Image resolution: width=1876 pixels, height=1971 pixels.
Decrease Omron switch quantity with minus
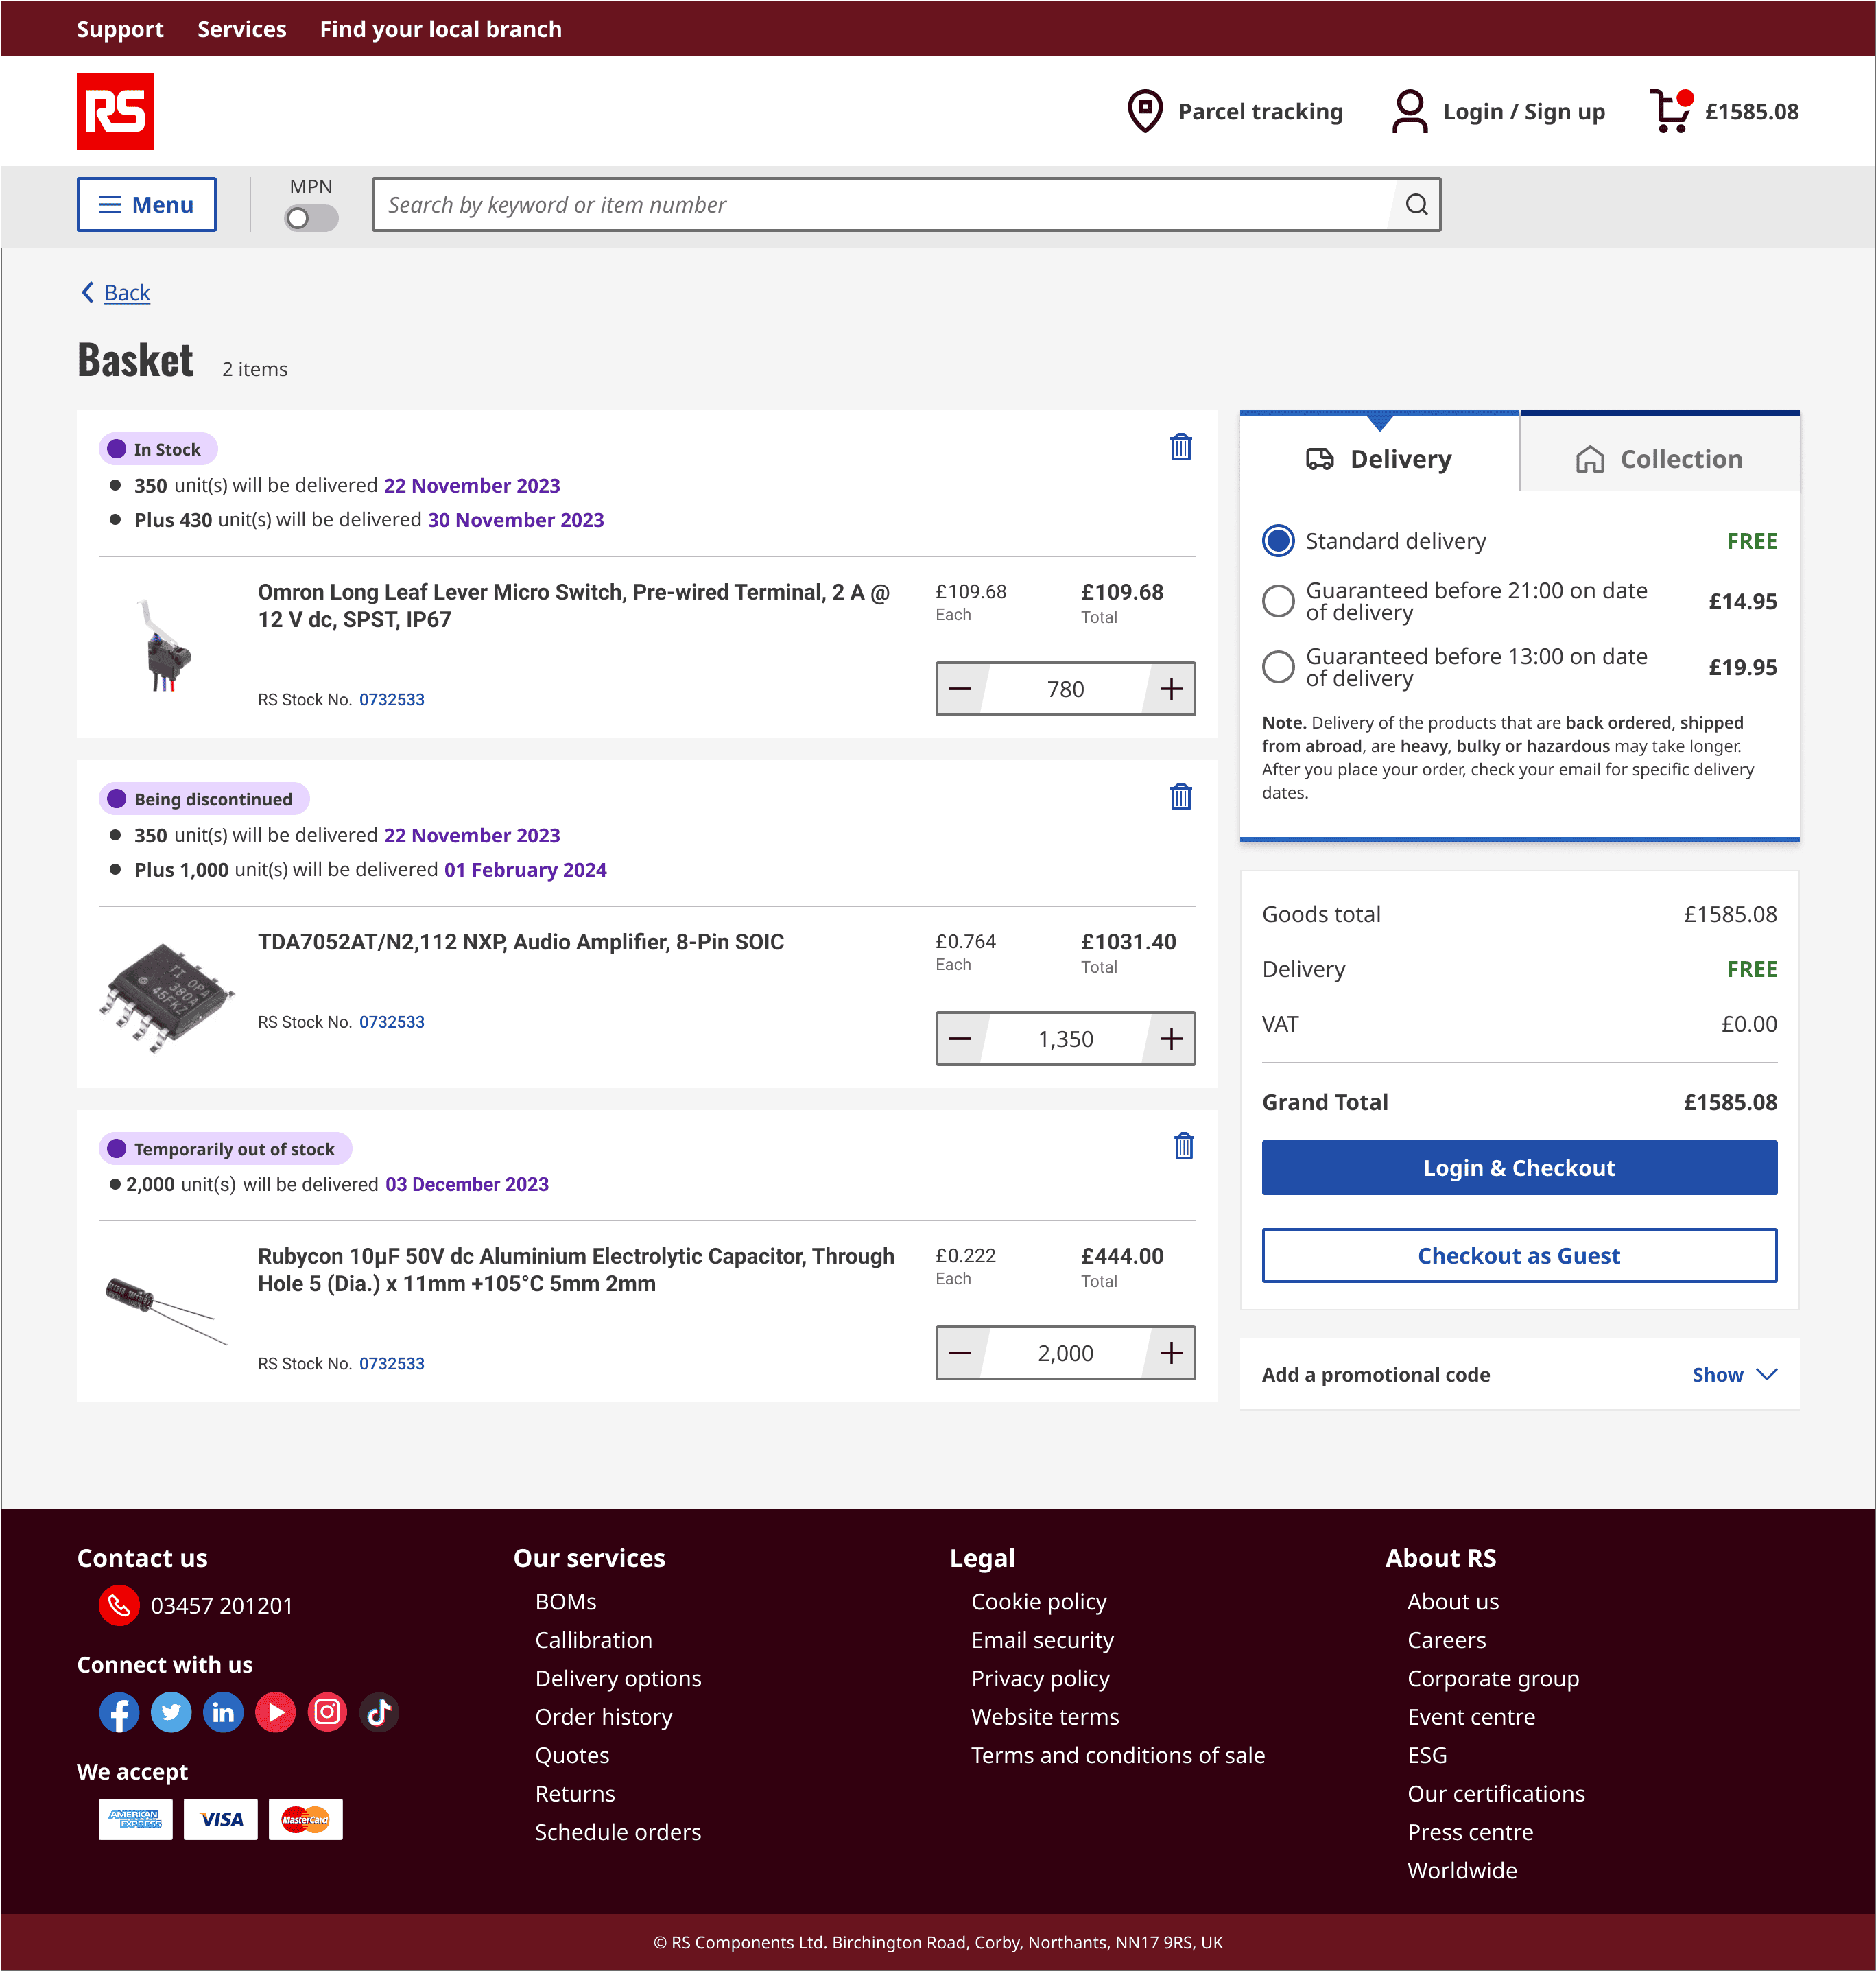click(x=960, y=689)
